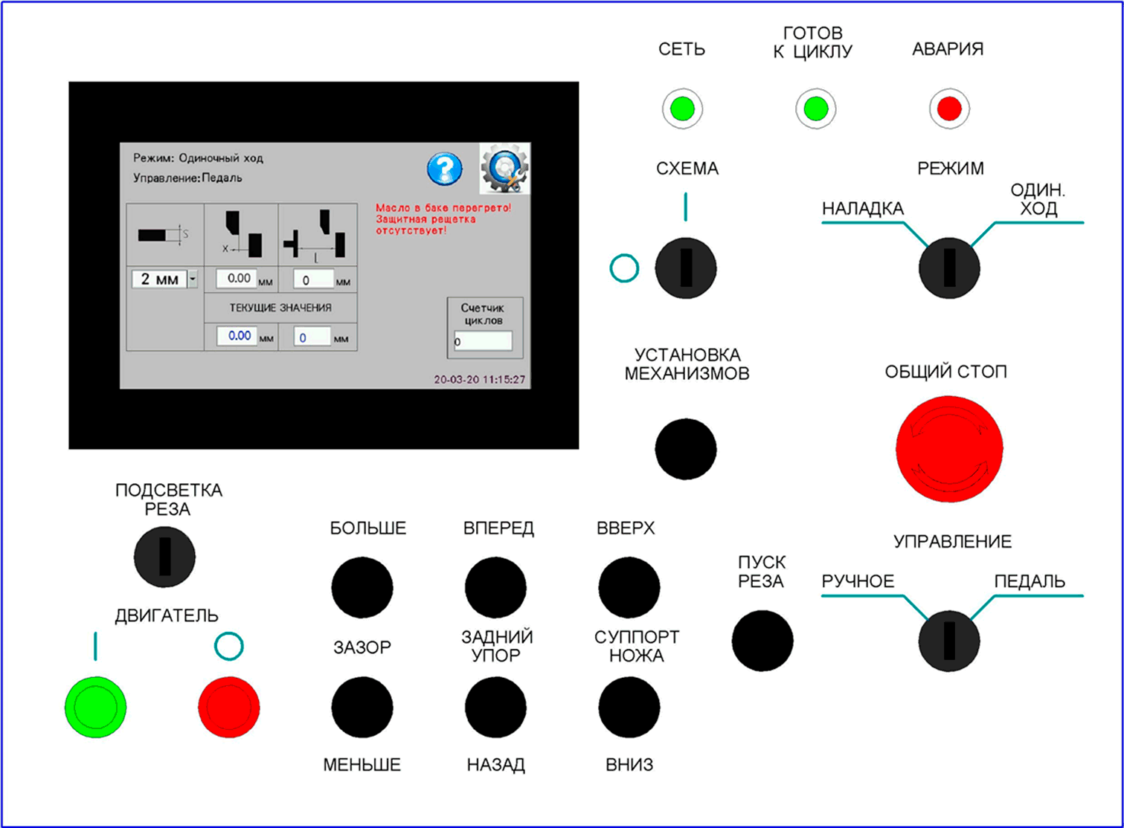Click the МЕНЬШЕ gap decrease button
The width and height of the screenshot is (1124, 828).
click(x=362, y=707)
